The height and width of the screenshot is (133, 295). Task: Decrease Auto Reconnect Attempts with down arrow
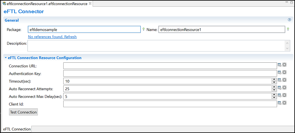(274, 90)
